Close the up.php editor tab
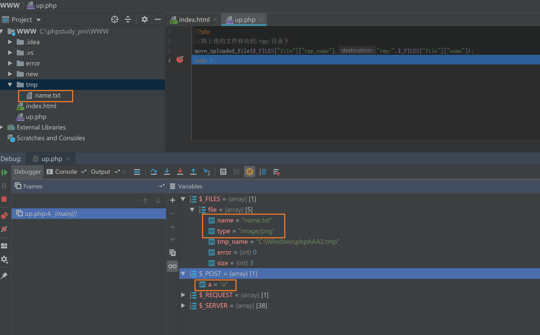The image size is (540, 335). pyautogui.click(x=261, y=19)
